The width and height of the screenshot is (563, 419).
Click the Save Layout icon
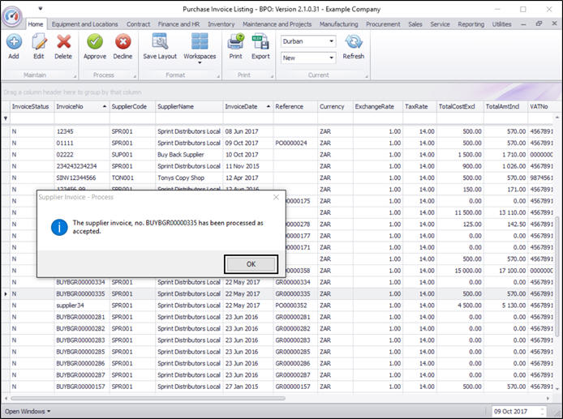pyautogui.click(x=160, y=41)
